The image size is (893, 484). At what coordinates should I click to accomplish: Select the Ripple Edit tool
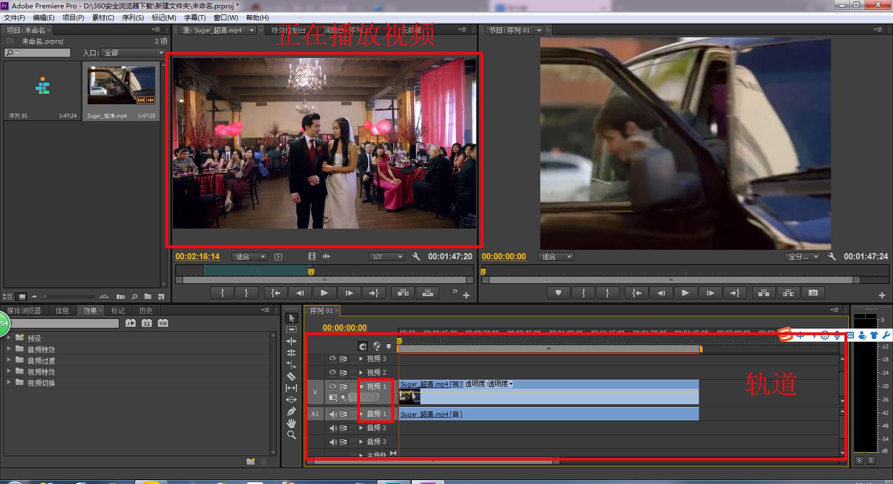pyautogui.click(x=291, y=341)
